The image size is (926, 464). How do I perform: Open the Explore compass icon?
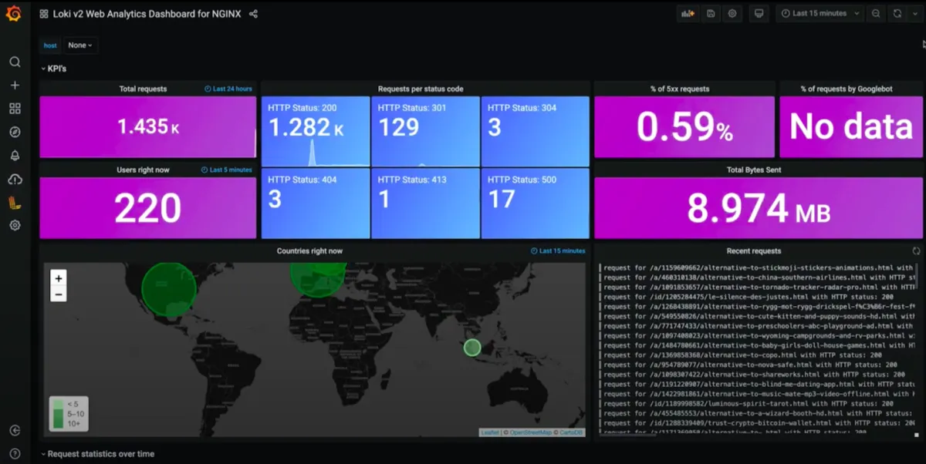[15, 132]
